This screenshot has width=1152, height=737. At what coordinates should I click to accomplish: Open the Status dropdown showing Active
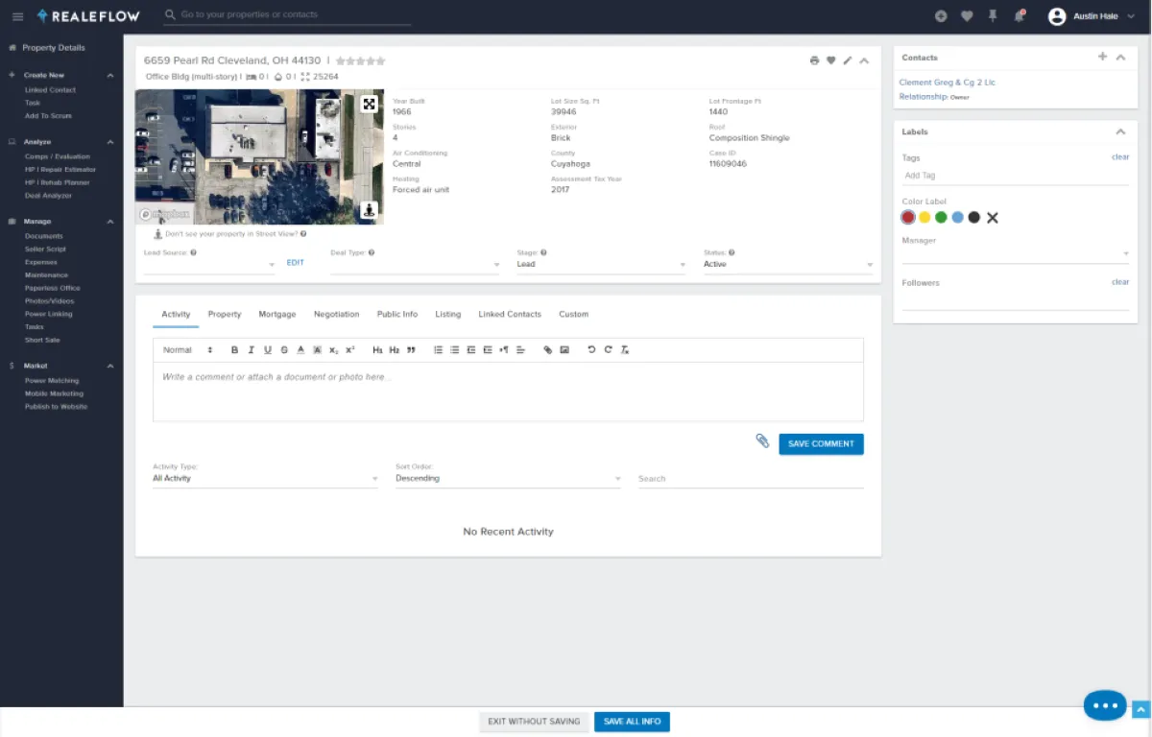(x=787, y=265)
